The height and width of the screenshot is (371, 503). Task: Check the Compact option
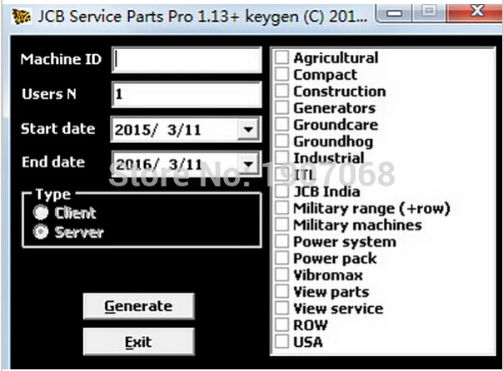(x=282, y=74)
